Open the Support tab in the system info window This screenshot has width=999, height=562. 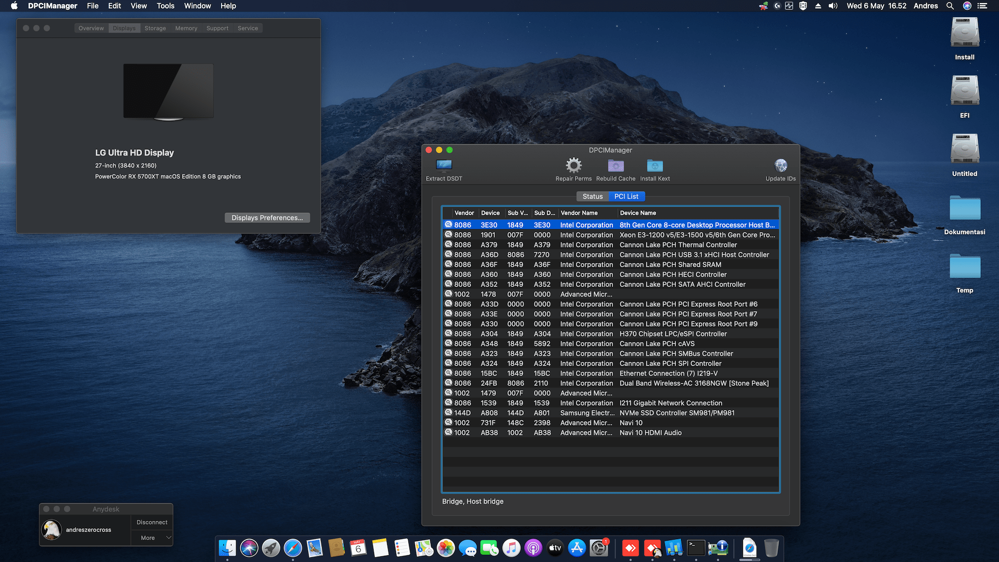(x=217, y=28)
